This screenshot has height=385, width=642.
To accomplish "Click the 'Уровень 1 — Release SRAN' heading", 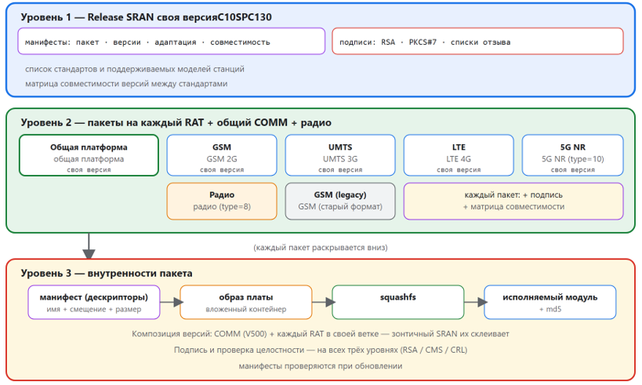I will click(146, 17).
